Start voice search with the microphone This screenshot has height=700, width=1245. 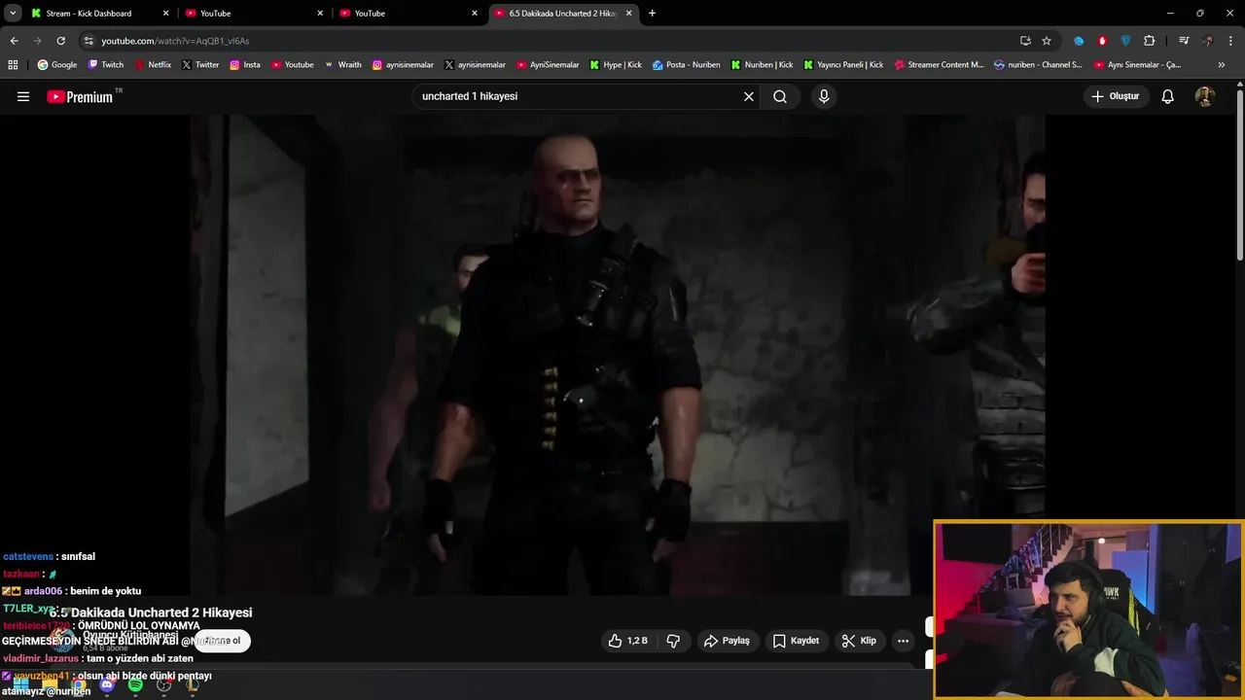(x=824, y=96)
